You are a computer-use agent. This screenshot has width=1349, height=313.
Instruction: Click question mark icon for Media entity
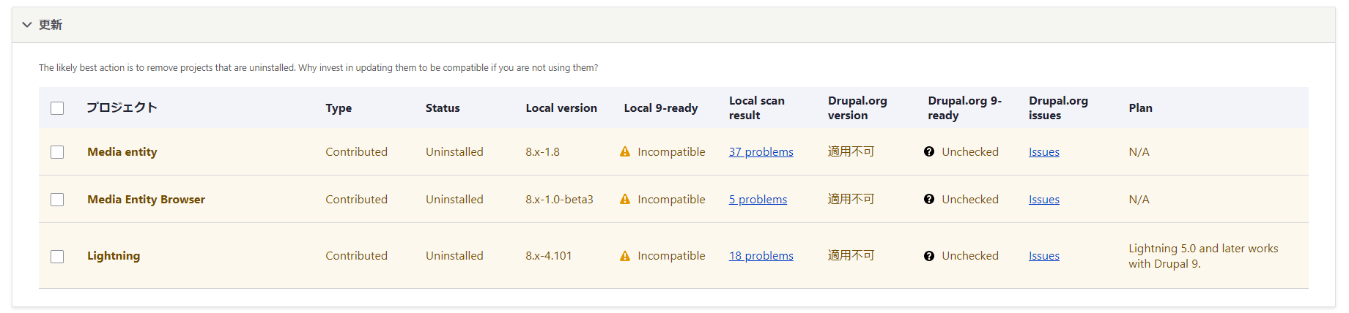[929, 151]
